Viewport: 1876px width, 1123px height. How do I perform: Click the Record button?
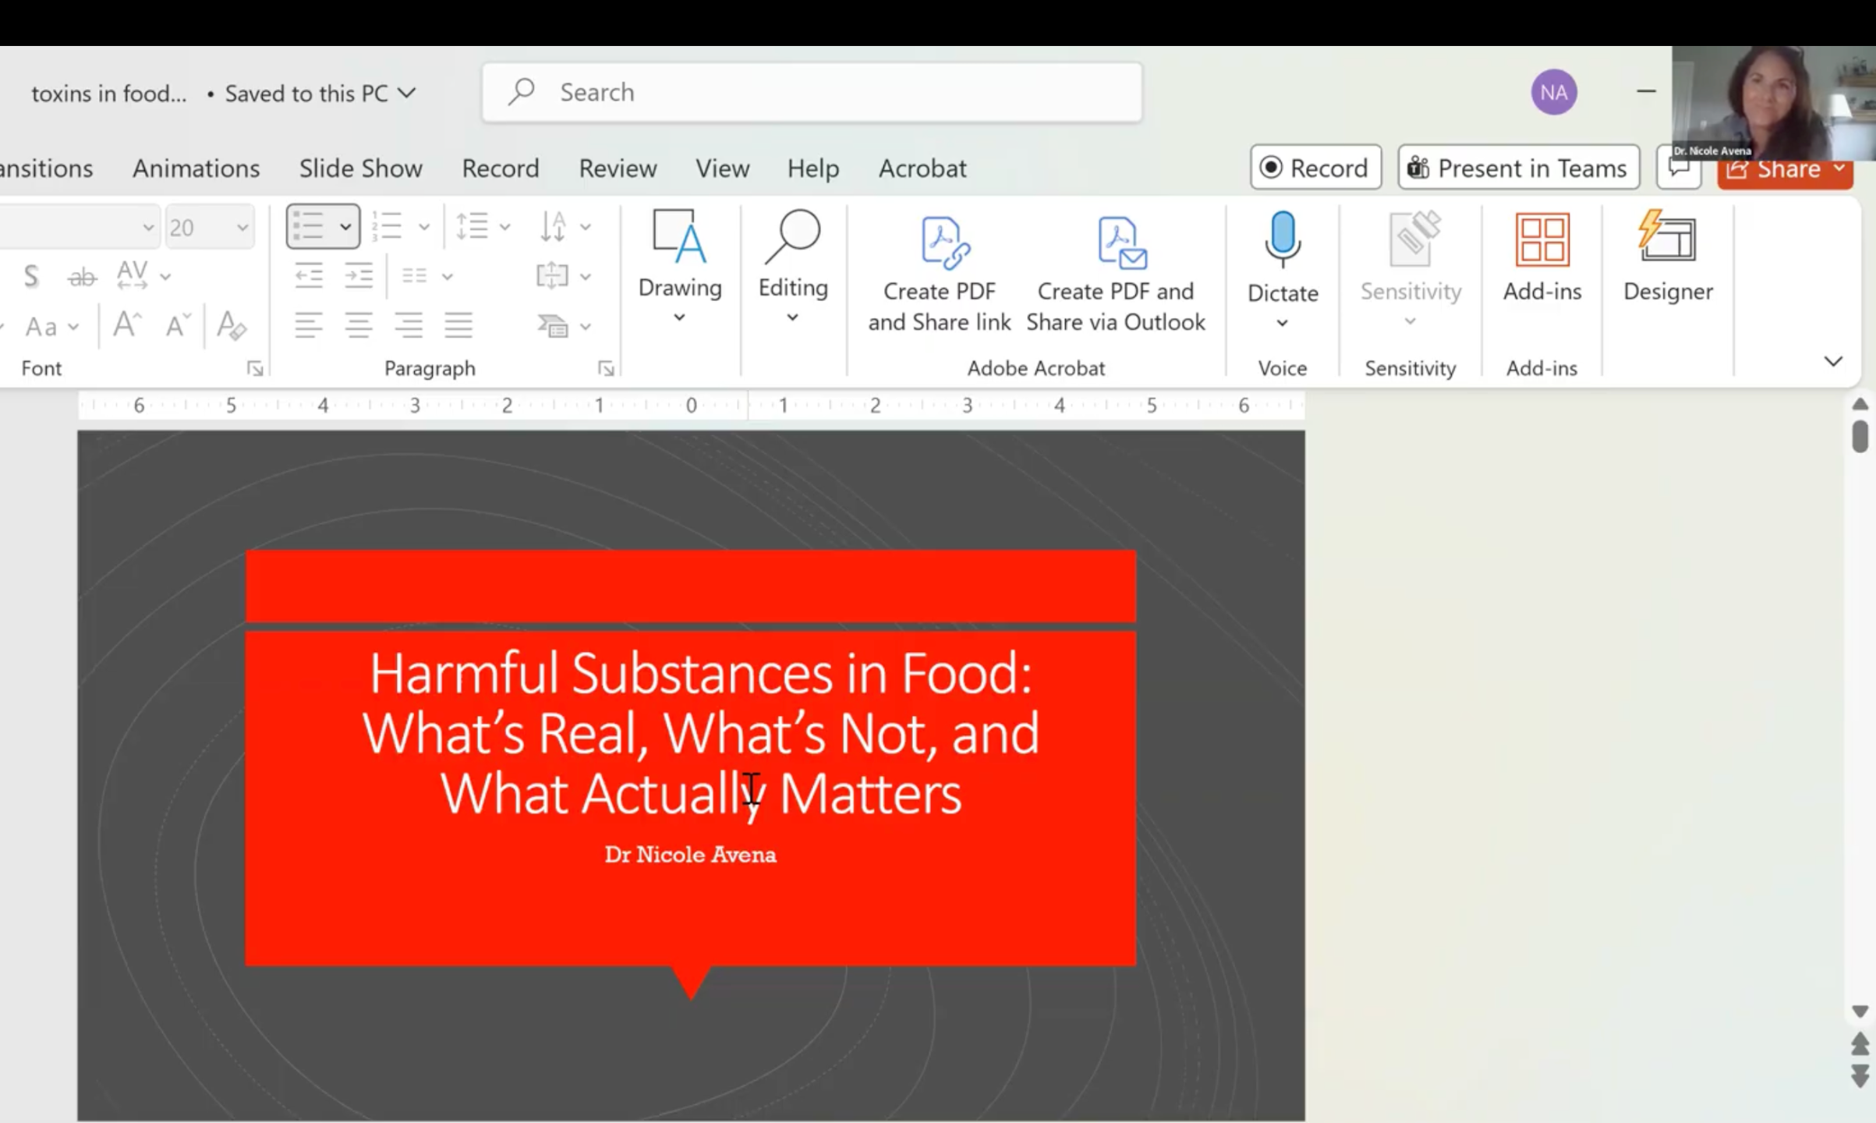click(x=1315, y=168)
